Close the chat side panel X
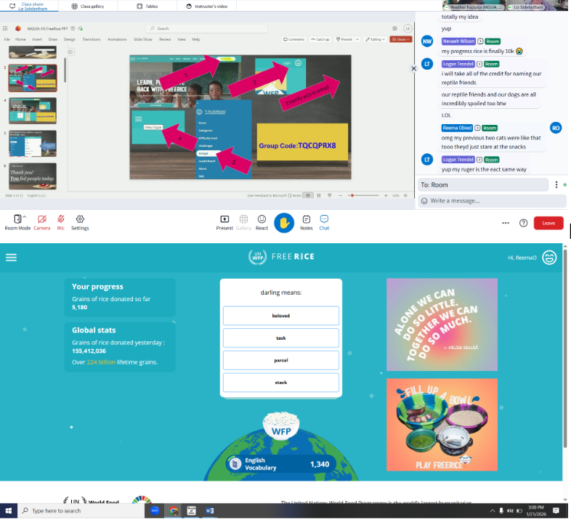The image size is (571, 519). (x=413, y=68)
